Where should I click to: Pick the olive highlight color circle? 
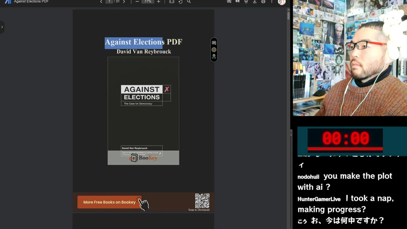click(214, 50)
